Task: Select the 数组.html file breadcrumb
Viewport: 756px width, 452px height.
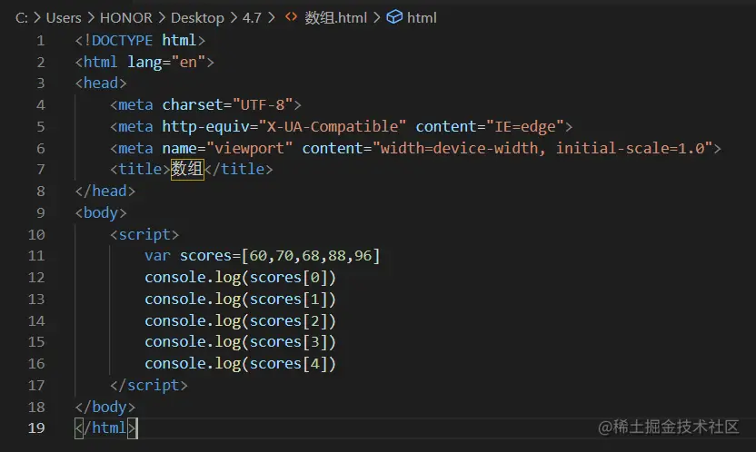Action: coord(334,17)
